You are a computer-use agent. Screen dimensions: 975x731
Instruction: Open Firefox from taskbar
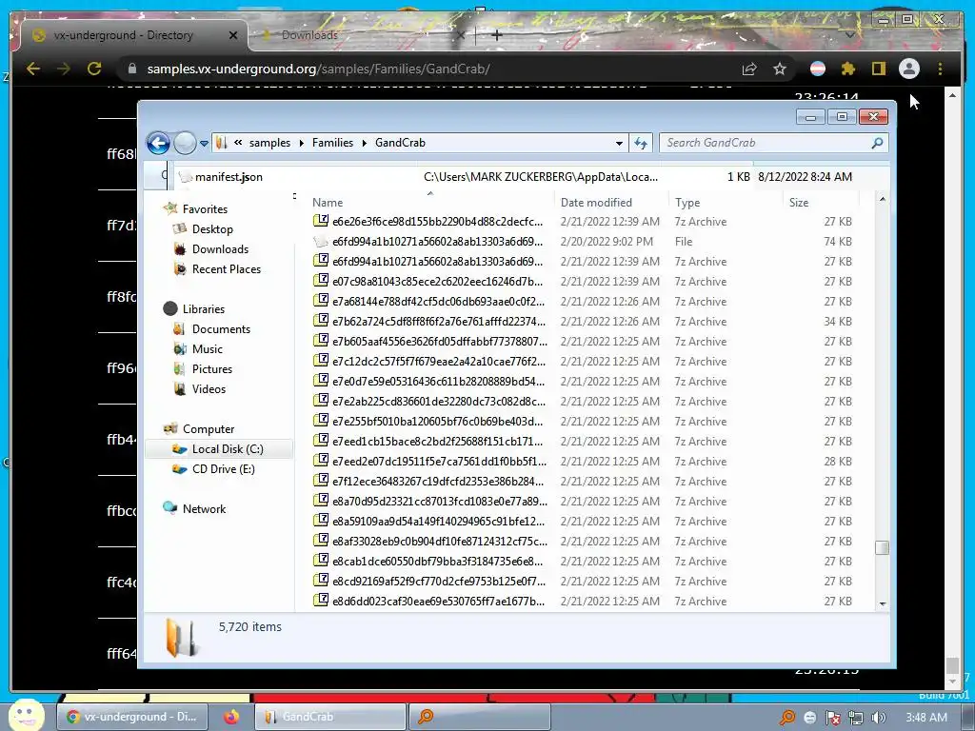pos(231,717)
